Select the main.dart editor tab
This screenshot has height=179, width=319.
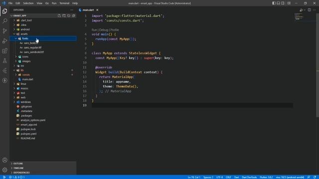click(x=89, y=10)
